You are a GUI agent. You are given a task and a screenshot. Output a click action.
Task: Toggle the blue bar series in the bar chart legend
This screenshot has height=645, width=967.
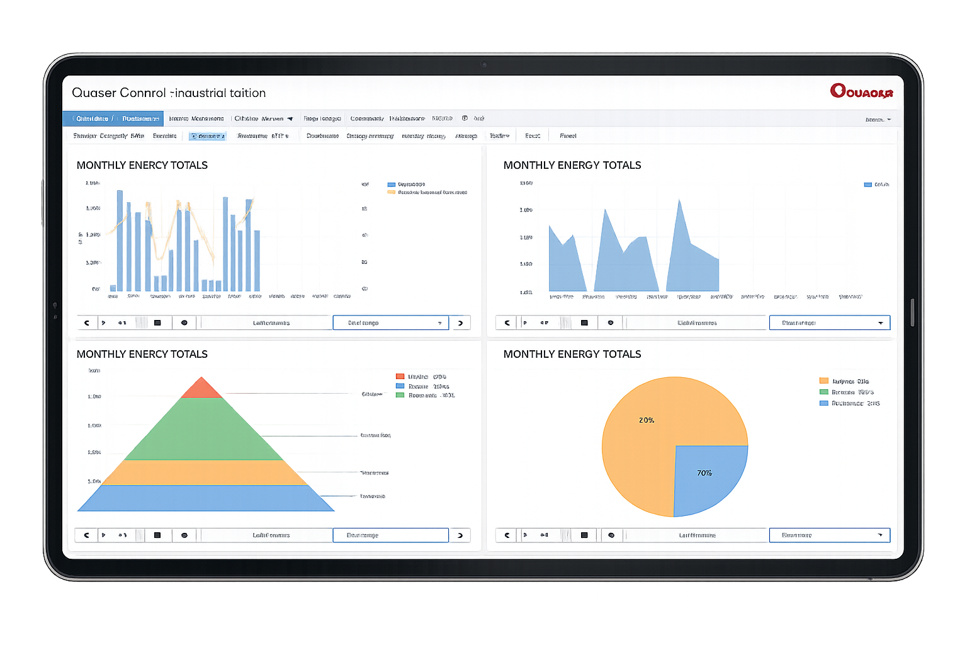pos(406,185)
